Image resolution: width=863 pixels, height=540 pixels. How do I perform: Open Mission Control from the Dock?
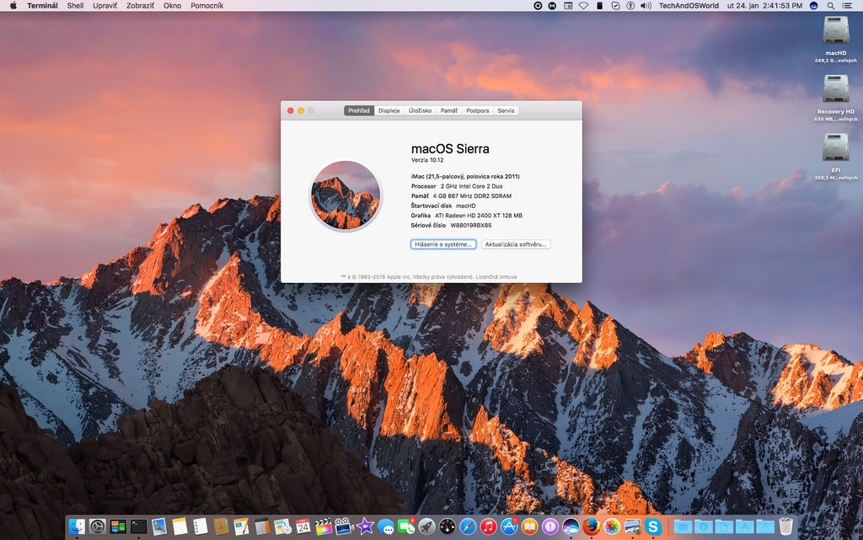click(x=118, y=527)
